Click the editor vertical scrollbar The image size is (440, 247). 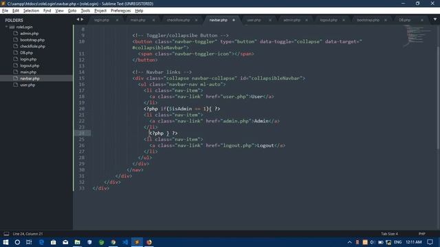point(438,98)
